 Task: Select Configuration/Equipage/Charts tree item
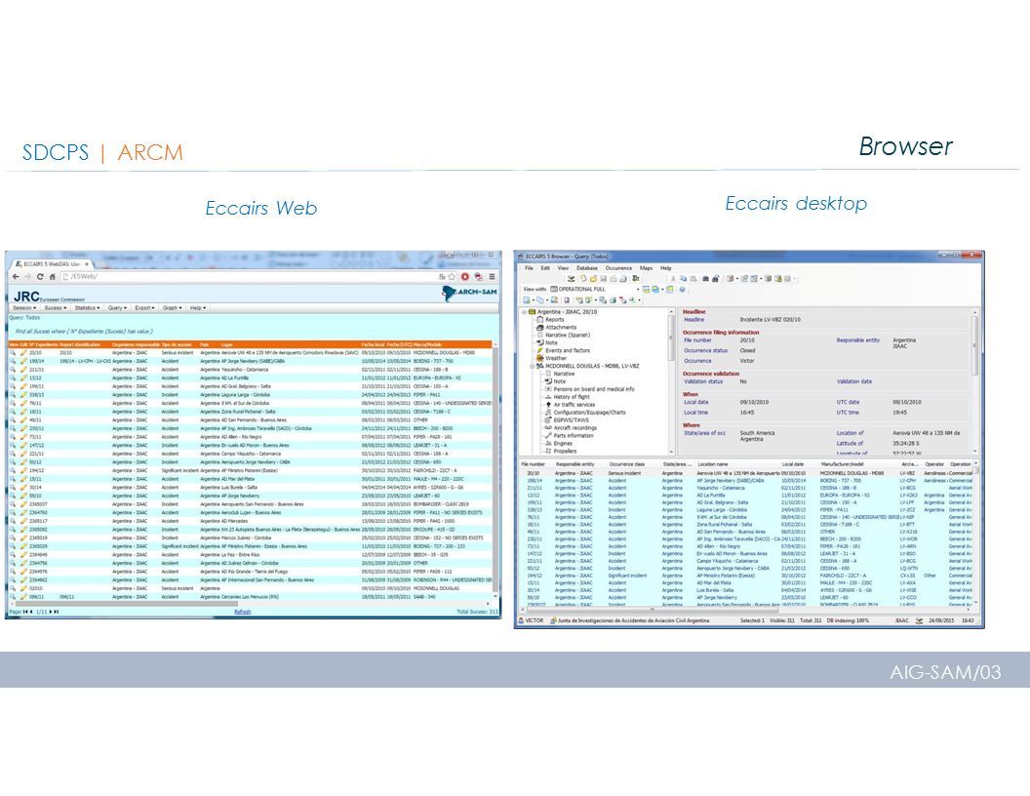tap(589, 413)
